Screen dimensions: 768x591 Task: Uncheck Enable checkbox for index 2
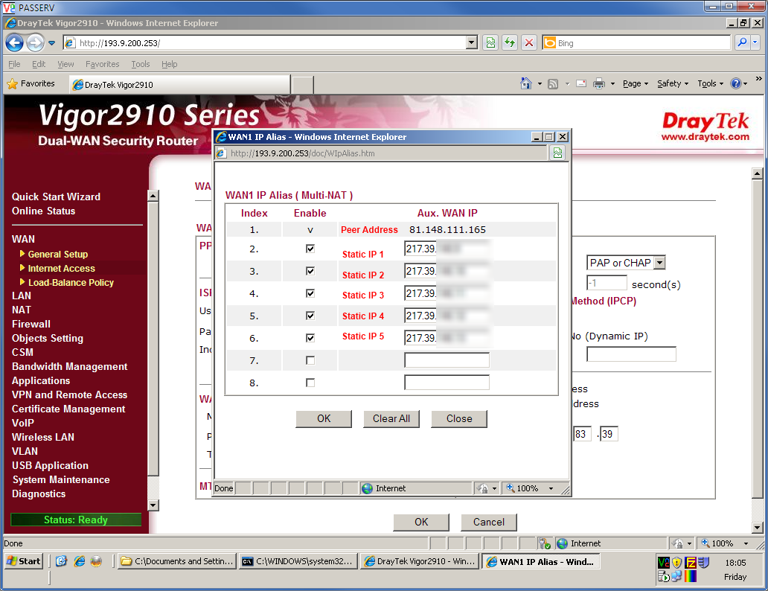tap(310, 249)
